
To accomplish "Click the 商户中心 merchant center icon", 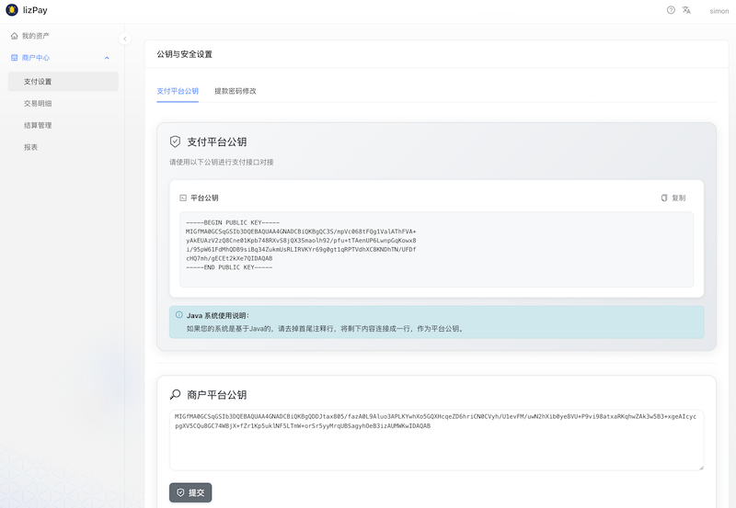I will (x=14, y=58).
